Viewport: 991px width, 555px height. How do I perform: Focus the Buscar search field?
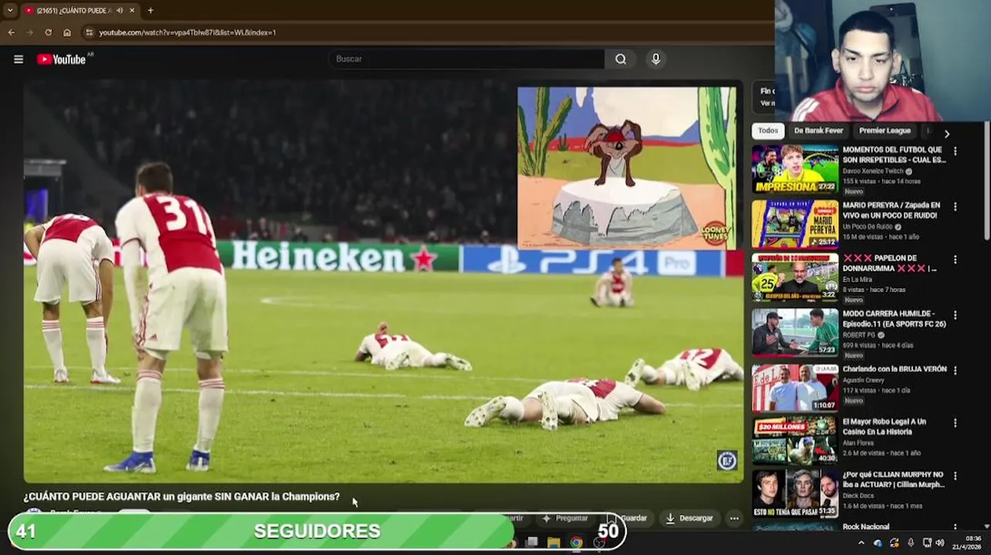pyautogui.click(x=467, y=59)
